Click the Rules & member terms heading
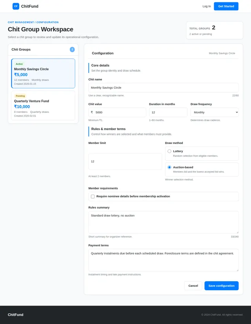Image resolution: width=251 pixels, height=324 pixels. click(109, 129)
